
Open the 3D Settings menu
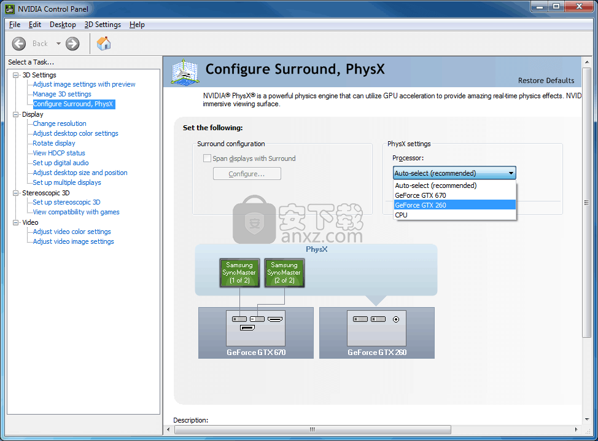pyautogui.click(x=103, y=25)
